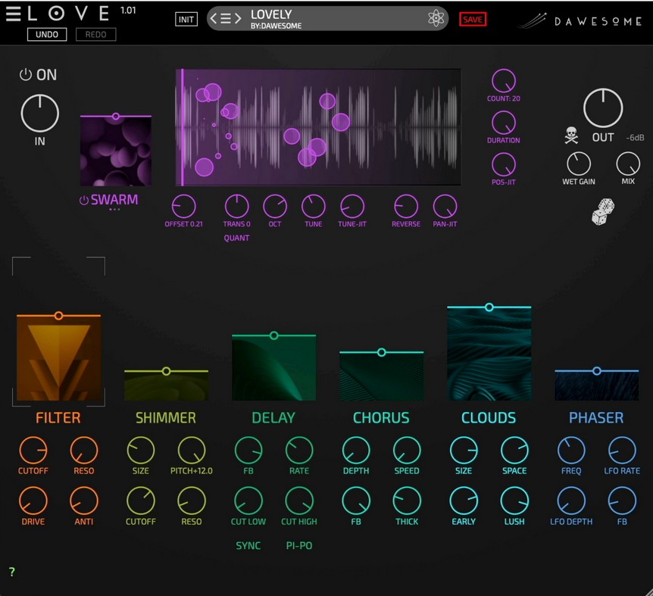Click the phaser LFO DEPTH knob
The height and width of the screenshot is (596, 653).
click(x=571, y=501)
